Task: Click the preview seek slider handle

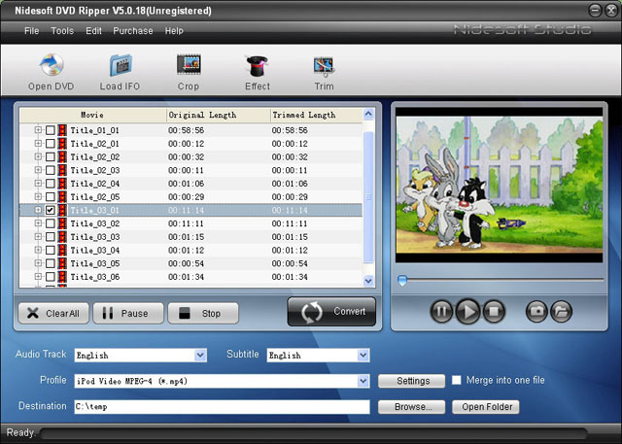Action: 402,281
